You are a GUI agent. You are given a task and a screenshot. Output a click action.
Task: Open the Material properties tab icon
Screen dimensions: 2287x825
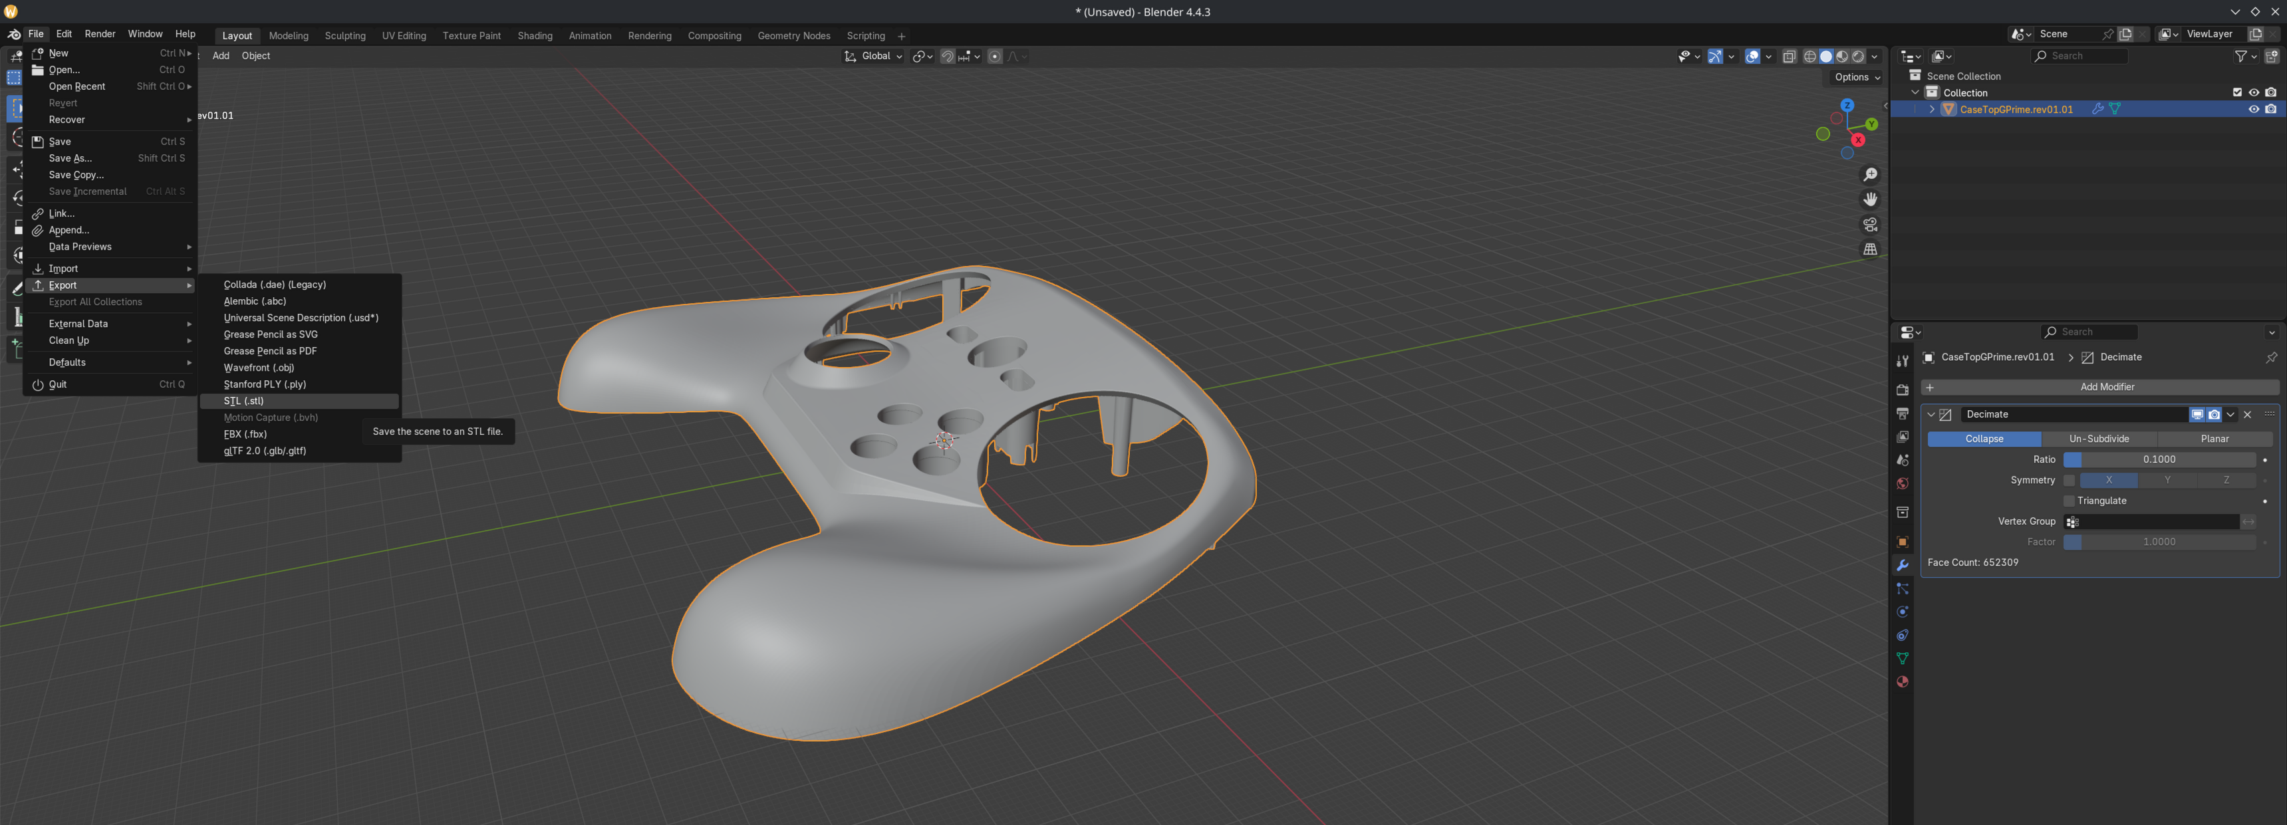pos(1902,682)
